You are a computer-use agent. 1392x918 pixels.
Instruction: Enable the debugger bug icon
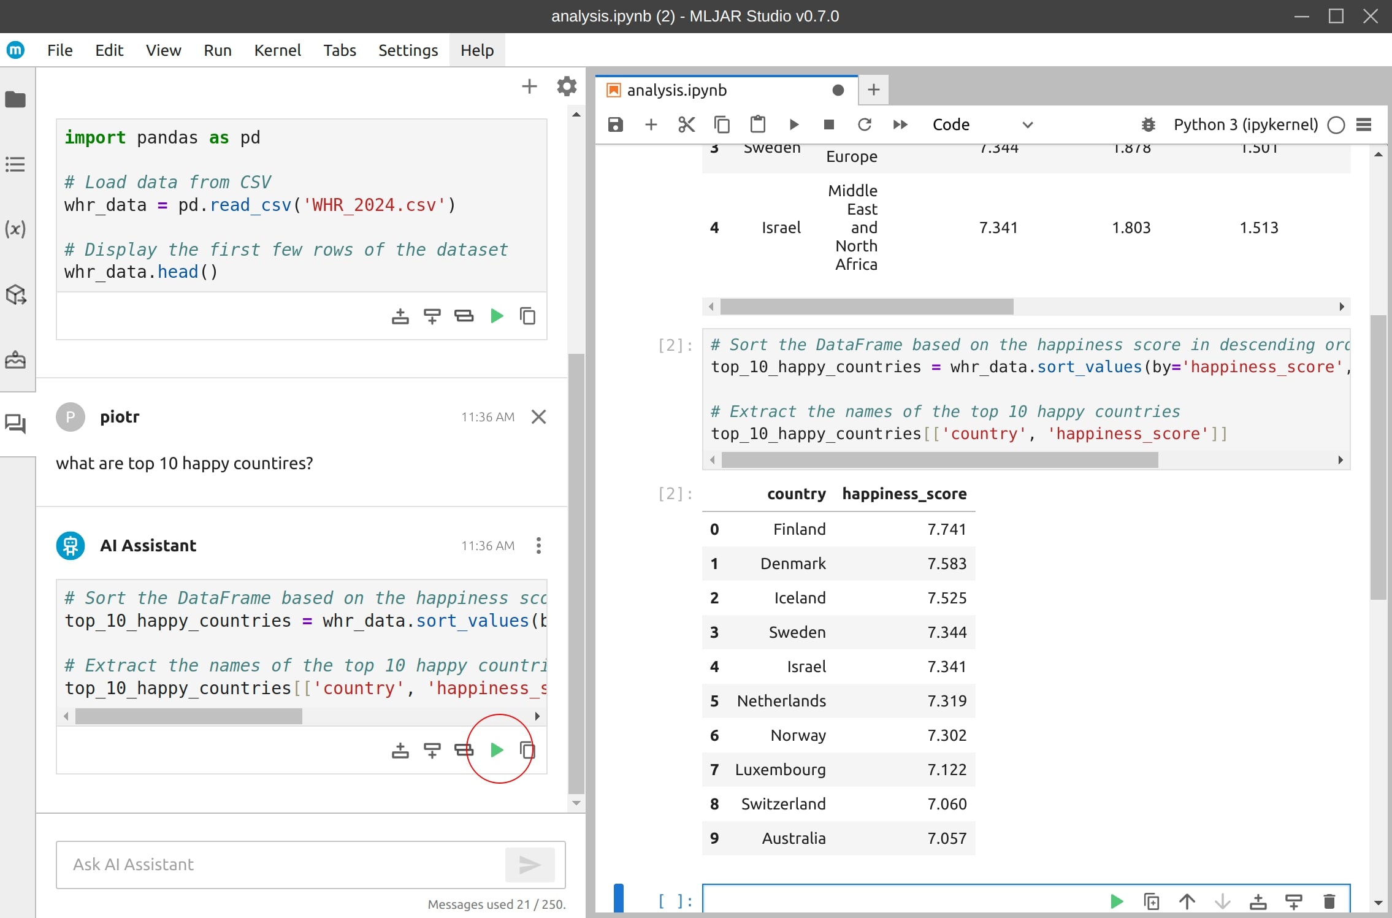(1148, 124)
